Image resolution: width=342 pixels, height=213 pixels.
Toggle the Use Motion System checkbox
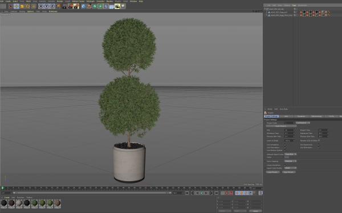[285, 150]
